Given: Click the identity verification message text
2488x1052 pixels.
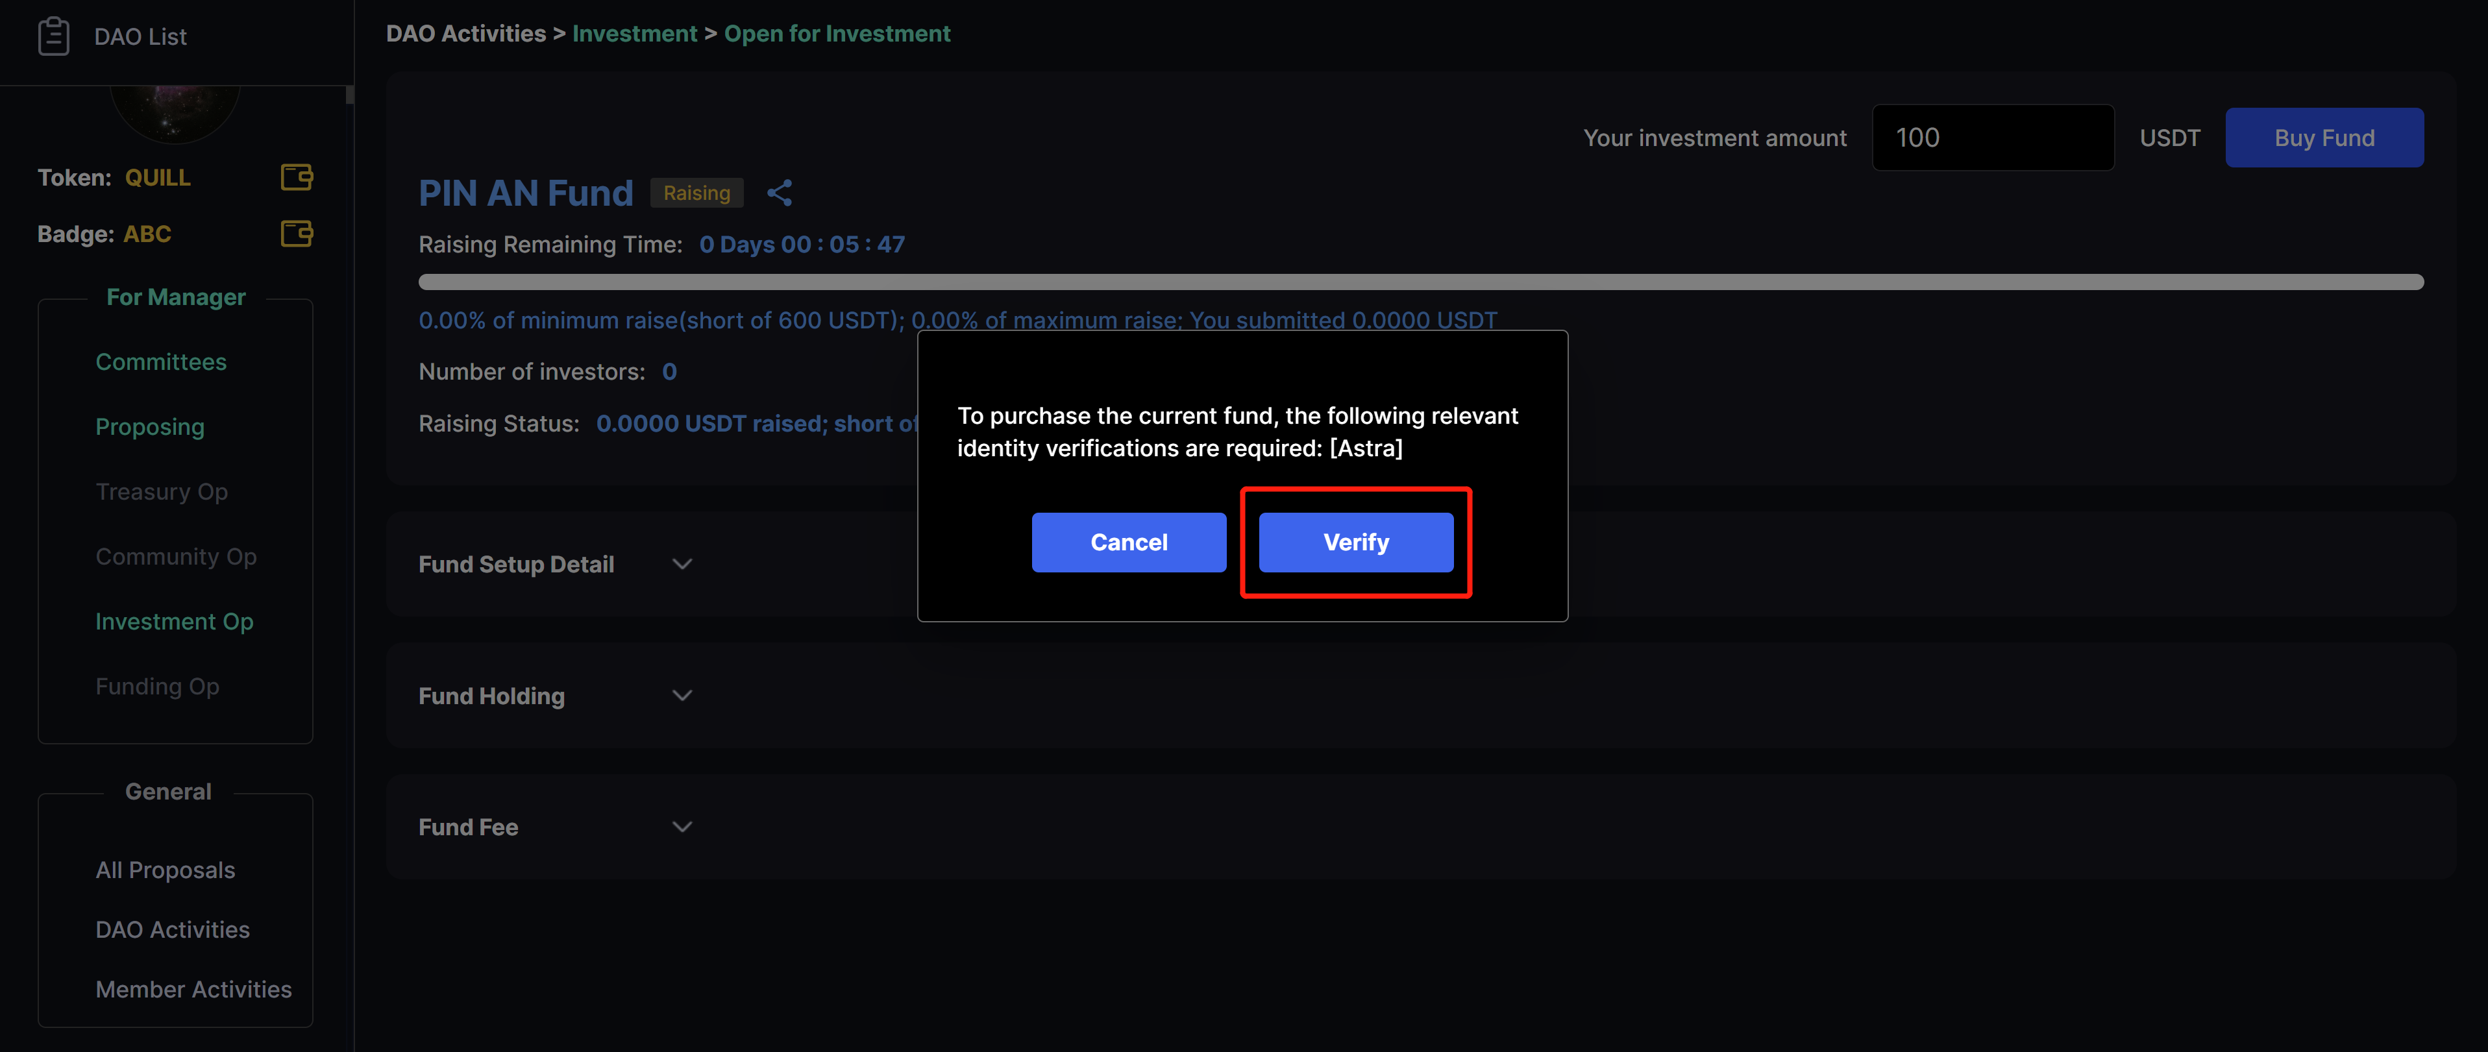Looking at the screenshot, I should click(1237, 432).
